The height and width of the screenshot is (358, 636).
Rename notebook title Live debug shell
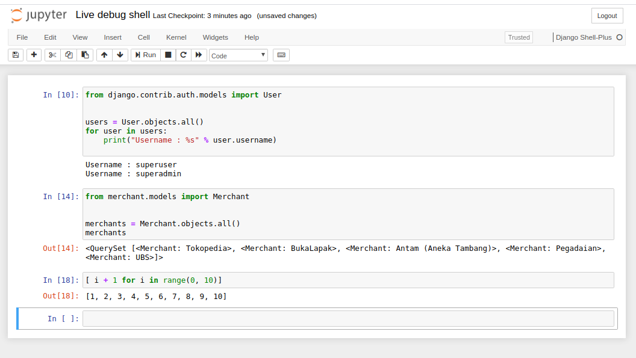point(113,15)
